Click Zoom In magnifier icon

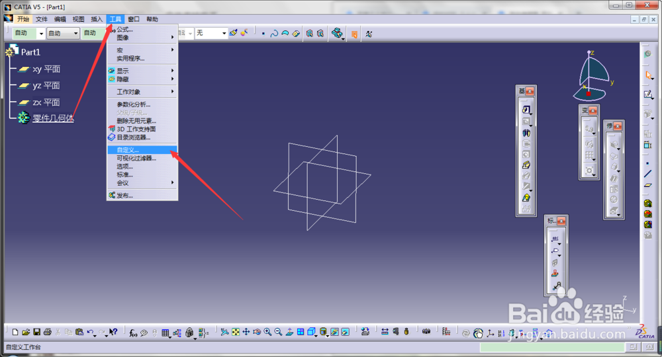(267, 332)
